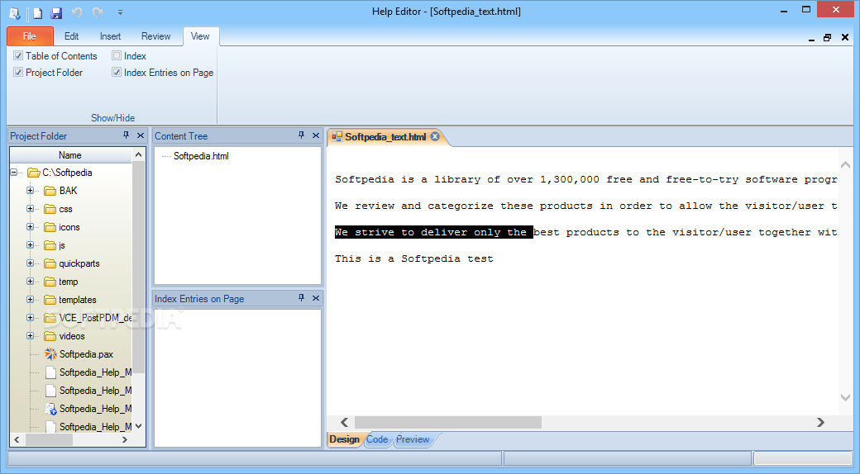This screenshot has width=860, height=474.
Task: Expand the templates folder node
Action: pos(30,300)
